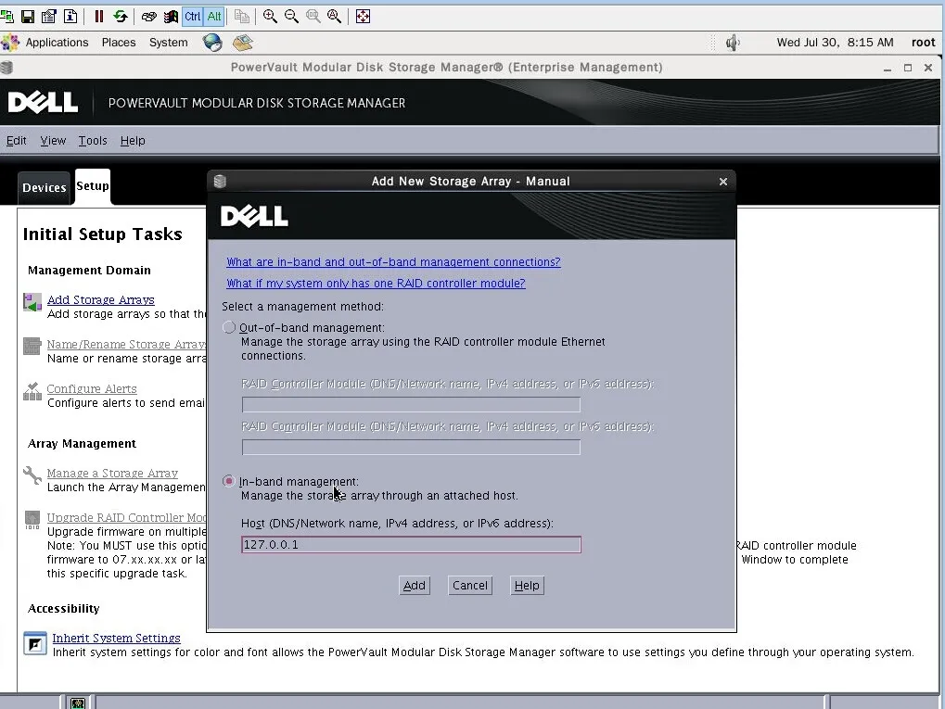
Task: Open the Tools menu
Action: pos(93,140)
